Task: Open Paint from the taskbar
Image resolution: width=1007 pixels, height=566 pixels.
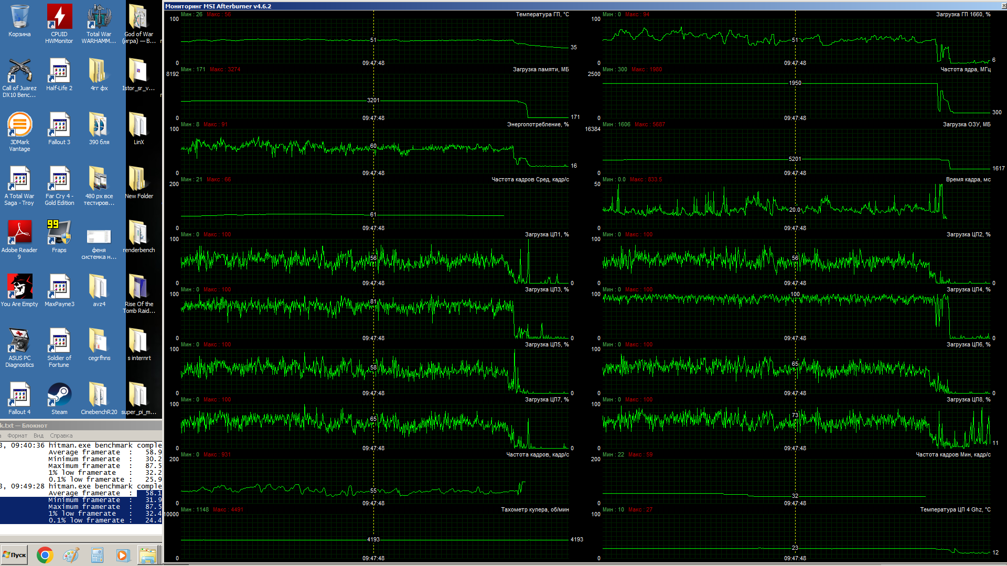Action: (x=71, y=555)
